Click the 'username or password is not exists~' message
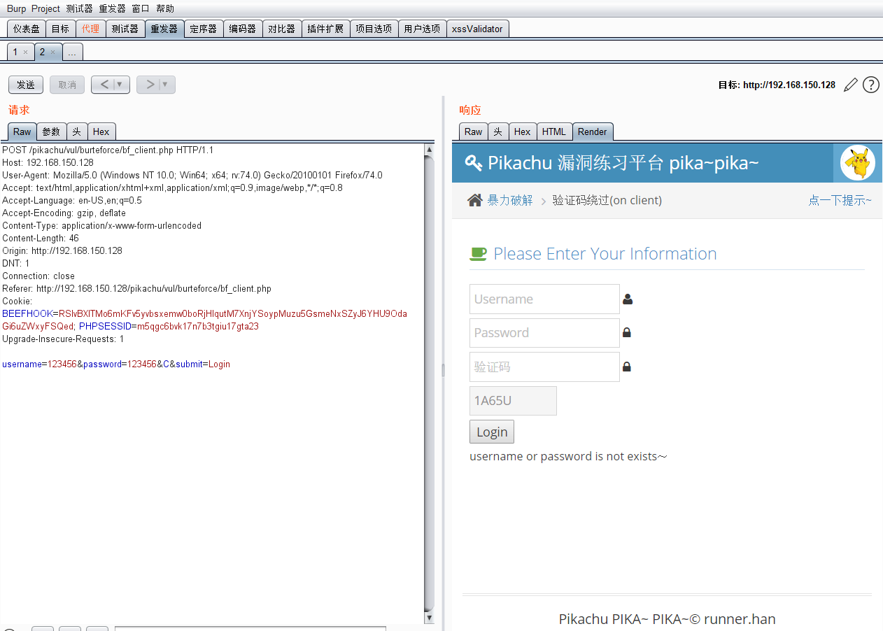The width and height of the screenshot is (883, 631). pos(568,456)
